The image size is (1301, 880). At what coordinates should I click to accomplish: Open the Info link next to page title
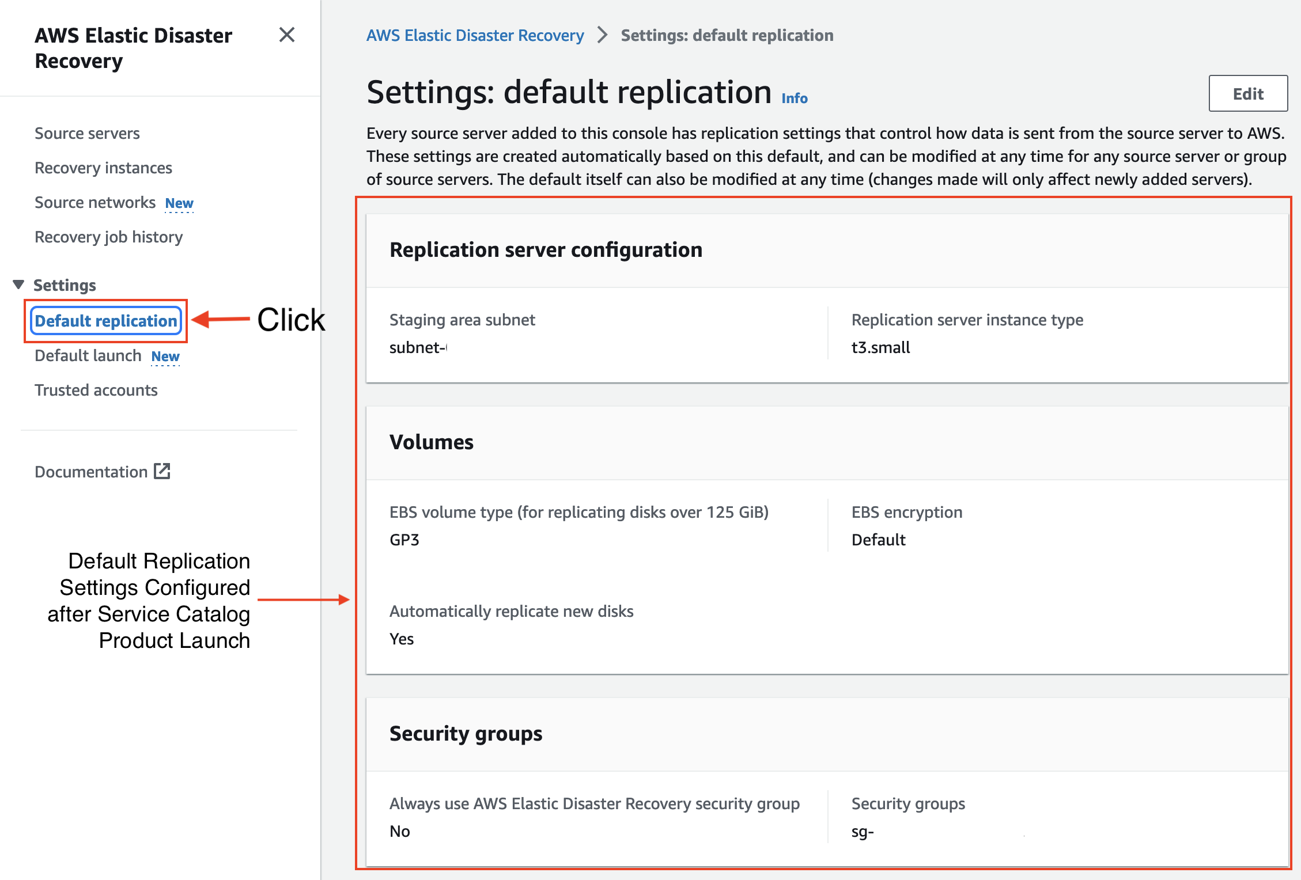pyautogui.click(x=793, y=98)
